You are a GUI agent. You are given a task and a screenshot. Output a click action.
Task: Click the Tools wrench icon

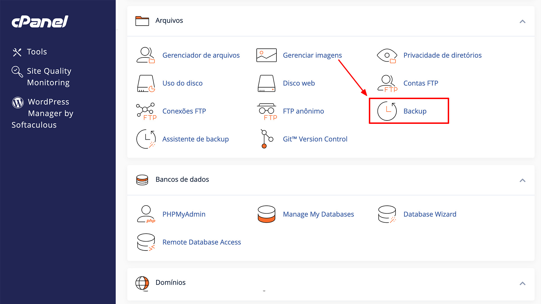coord(17,52)
